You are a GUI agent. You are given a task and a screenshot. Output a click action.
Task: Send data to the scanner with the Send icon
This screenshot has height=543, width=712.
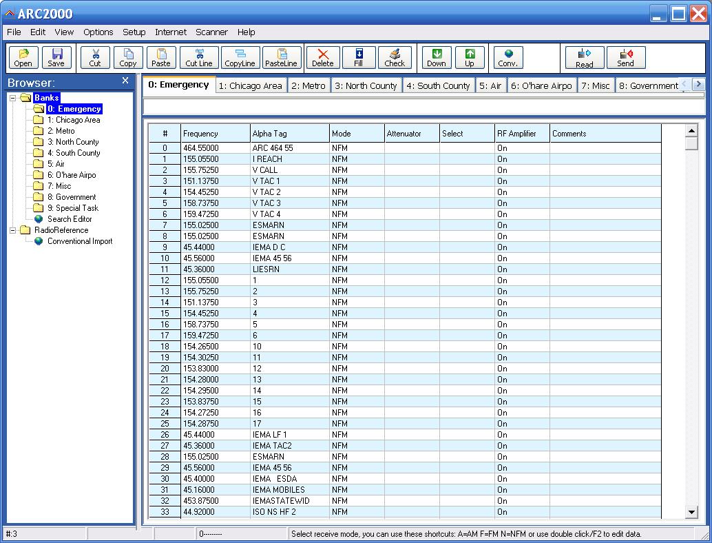[626, 57]
